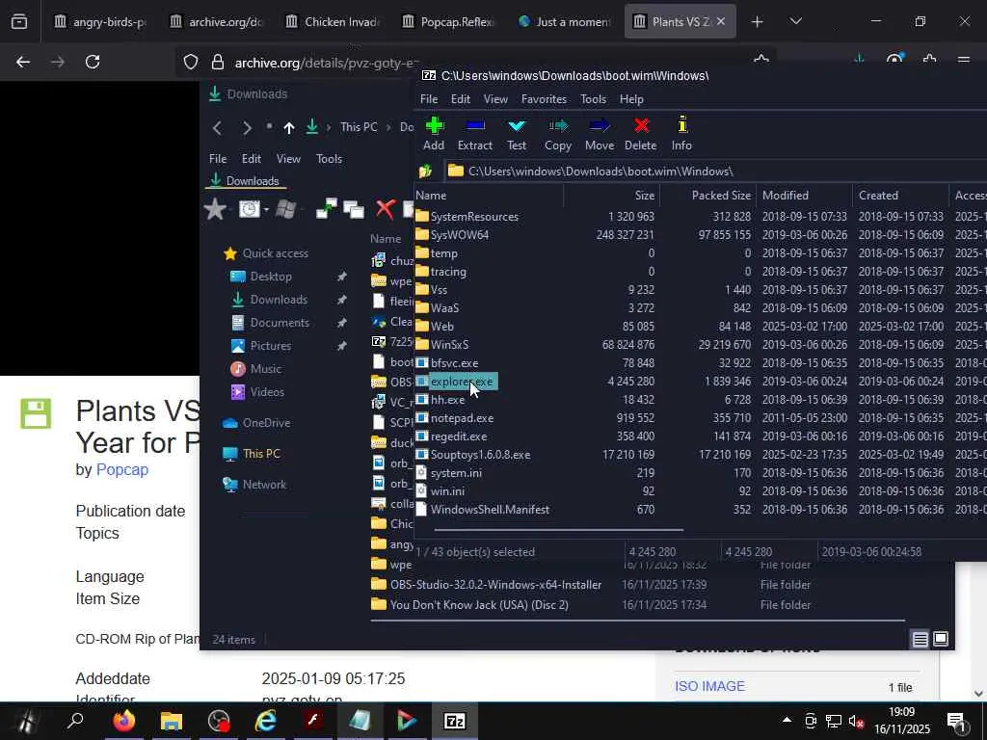Screen dimensions: 987x740
Task: Sort 7-Zip list by Modified column
Action: [x=805, y=195]
